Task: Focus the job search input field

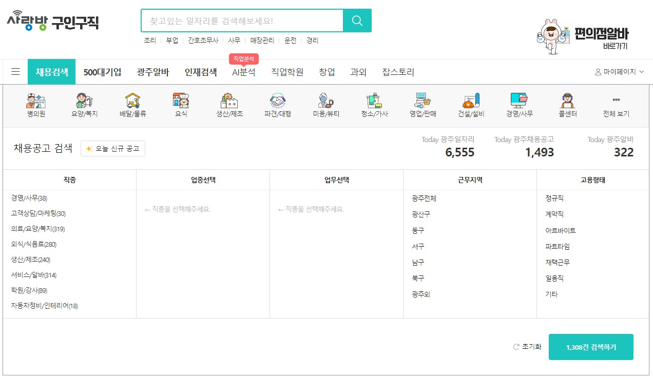Action: point(242,21)
